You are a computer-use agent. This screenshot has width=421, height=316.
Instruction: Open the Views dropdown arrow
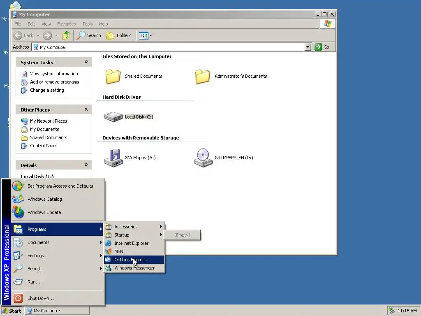(150, 35)
